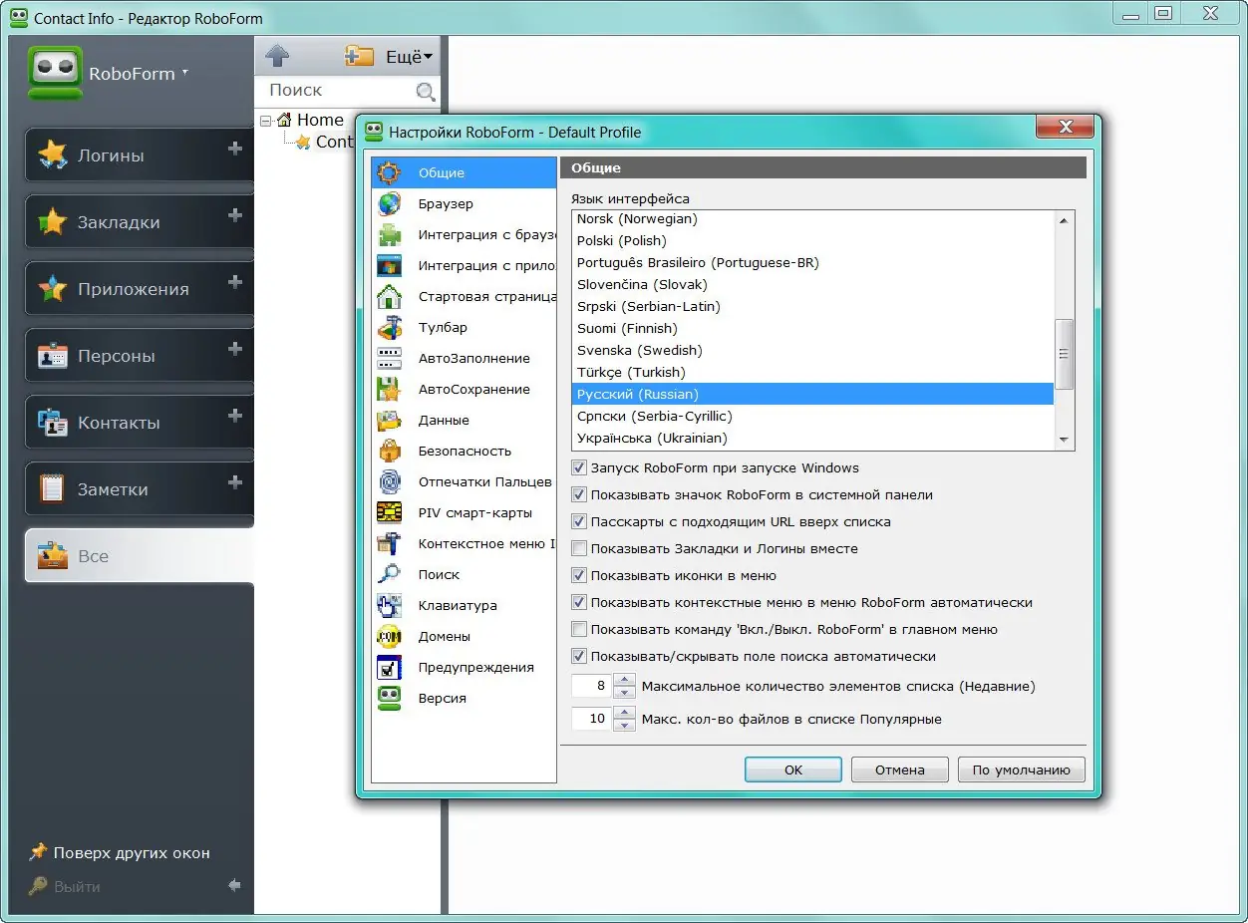The width and height of the screenshot is (1248, 923).
Task: Open the Ещё dropdown menu
Action: (409, 57)
